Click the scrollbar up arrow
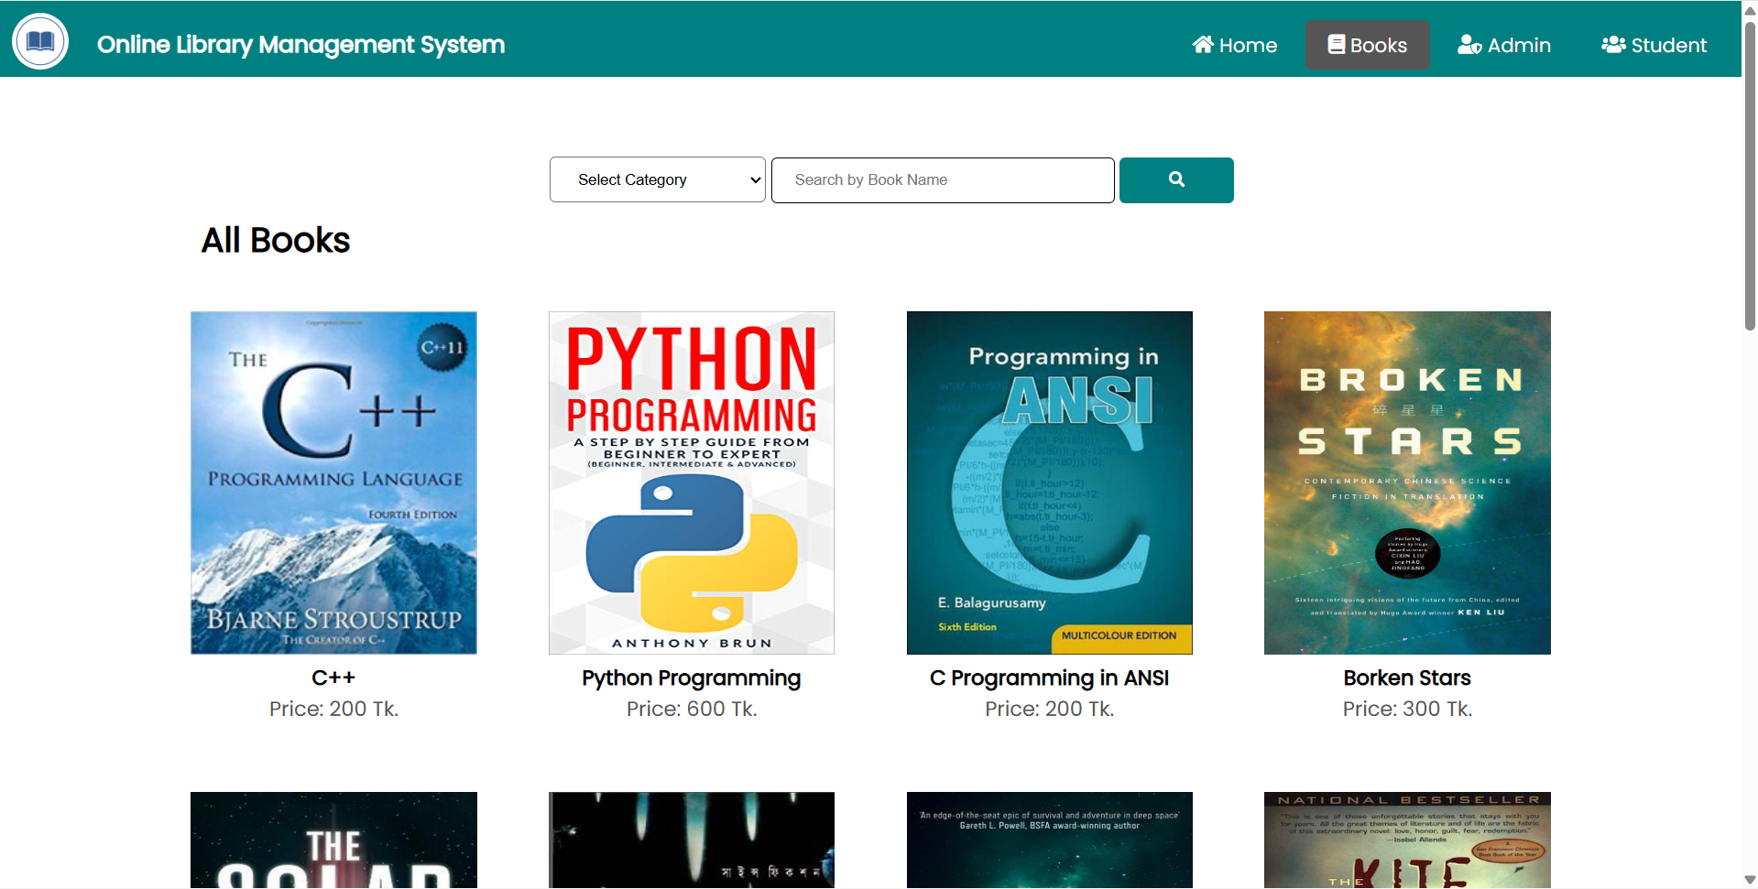The height and width of the screenshot is (889, 1758). coord(1750,9)
